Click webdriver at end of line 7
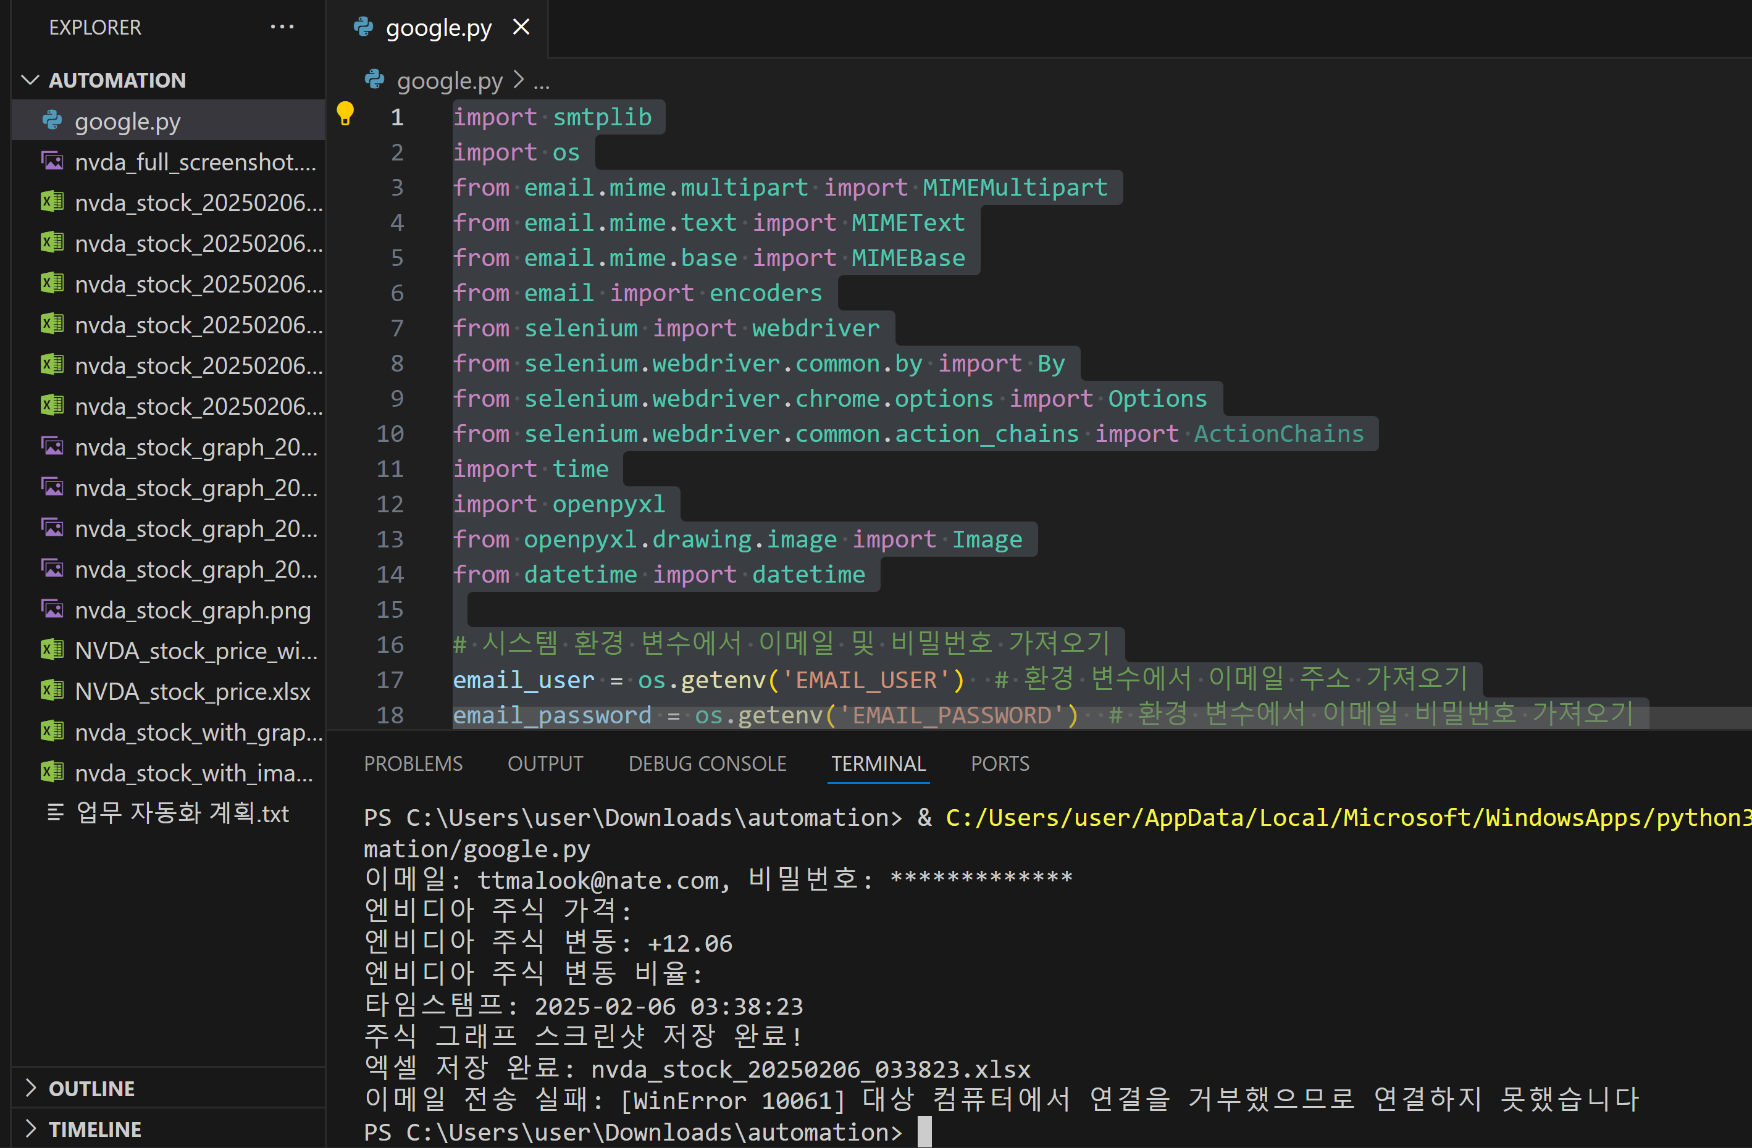Viewport: 1752px width, 1148px height. tap(816, 328)
